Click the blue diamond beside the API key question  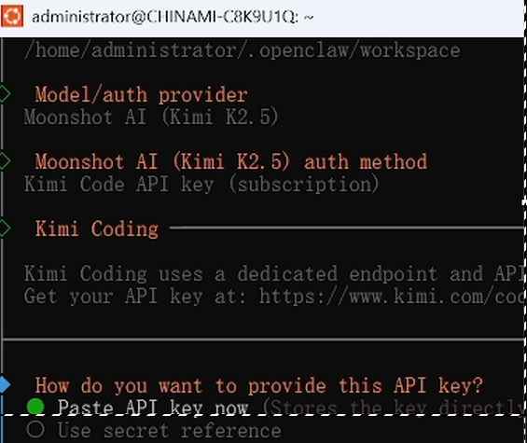tap(5, 385)
